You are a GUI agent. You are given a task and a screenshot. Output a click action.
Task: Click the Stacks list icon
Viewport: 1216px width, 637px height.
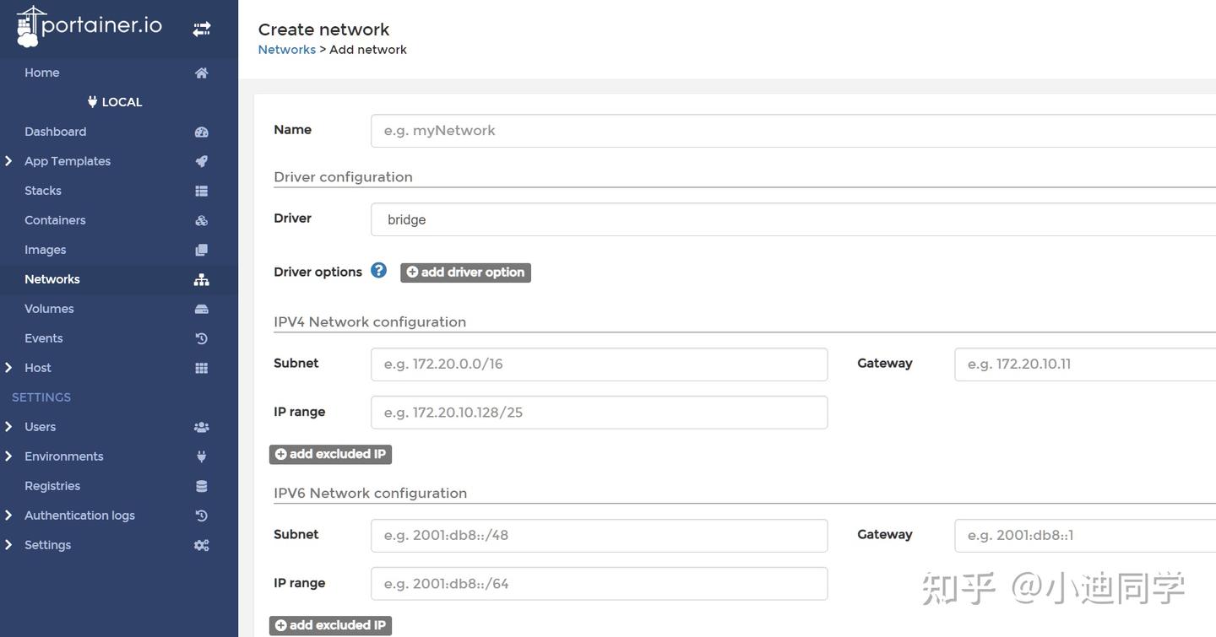[201, 190]
